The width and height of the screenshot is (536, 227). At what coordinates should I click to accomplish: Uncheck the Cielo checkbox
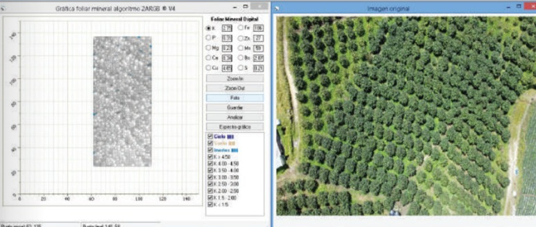[210, 136]
